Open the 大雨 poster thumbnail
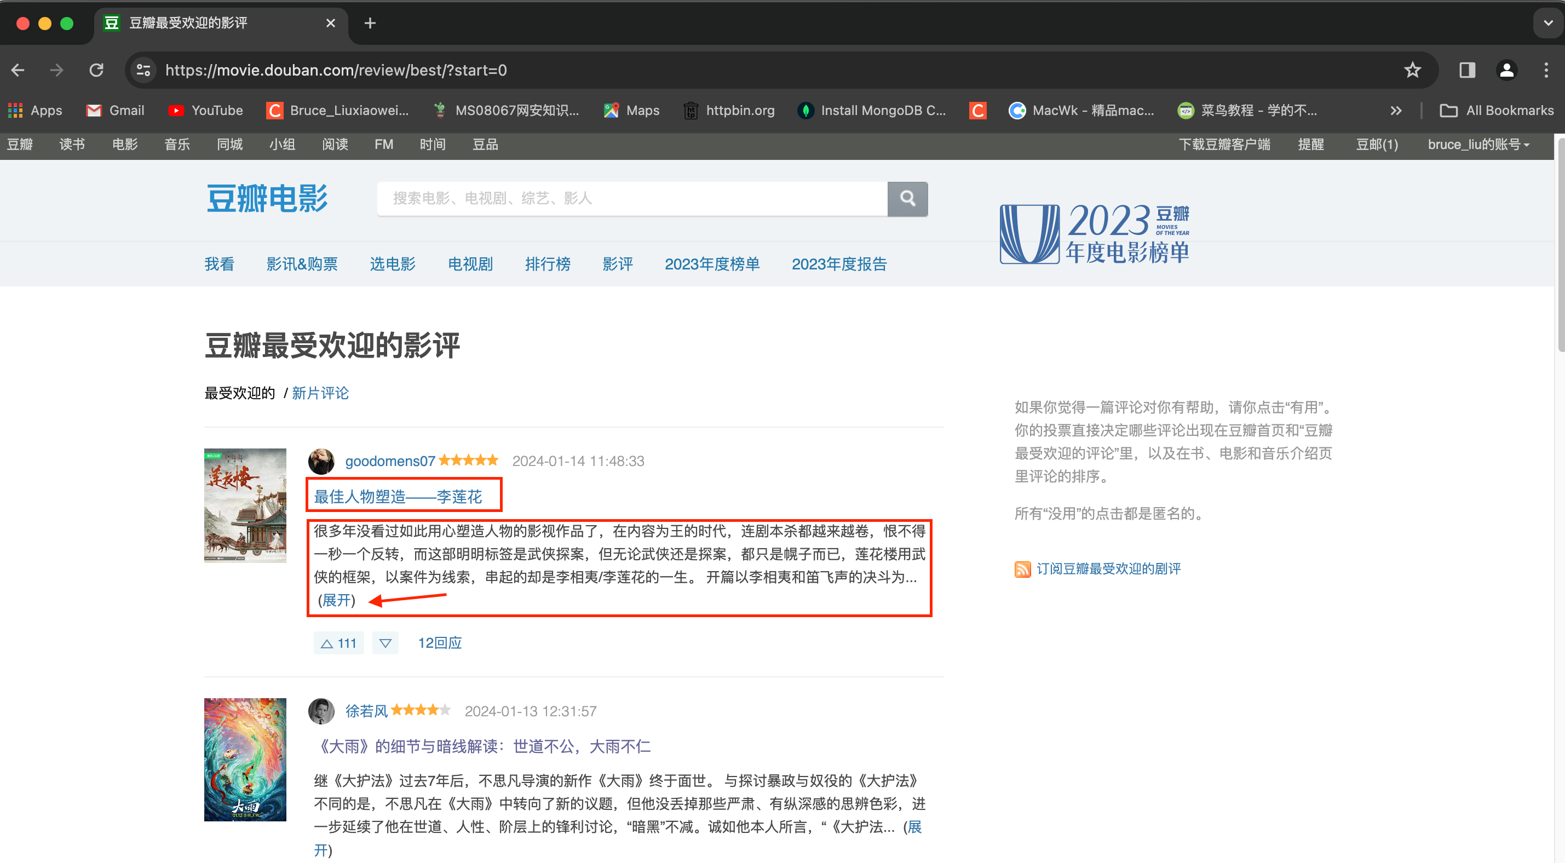 pos(245,760)
